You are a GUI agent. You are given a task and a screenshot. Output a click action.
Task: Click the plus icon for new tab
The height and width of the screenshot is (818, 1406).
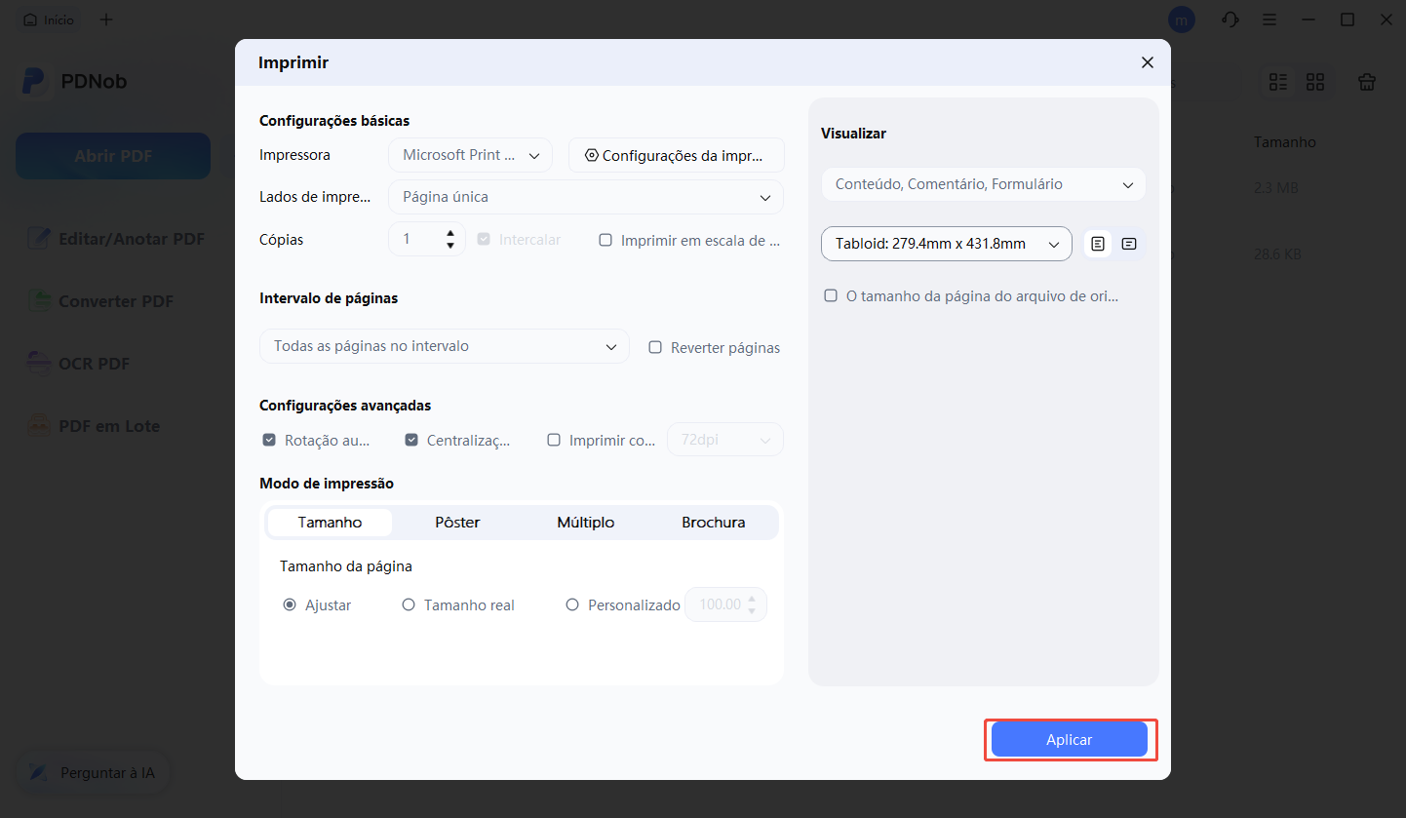tap(106, 19)
